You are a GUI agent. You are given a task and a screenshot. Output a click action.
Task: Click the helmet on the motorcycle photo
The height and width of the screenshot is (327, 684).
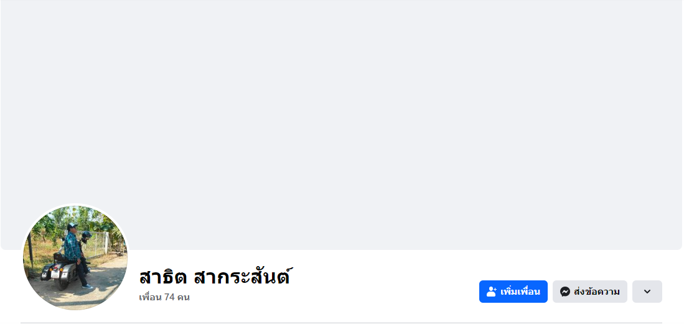[86, 236]
